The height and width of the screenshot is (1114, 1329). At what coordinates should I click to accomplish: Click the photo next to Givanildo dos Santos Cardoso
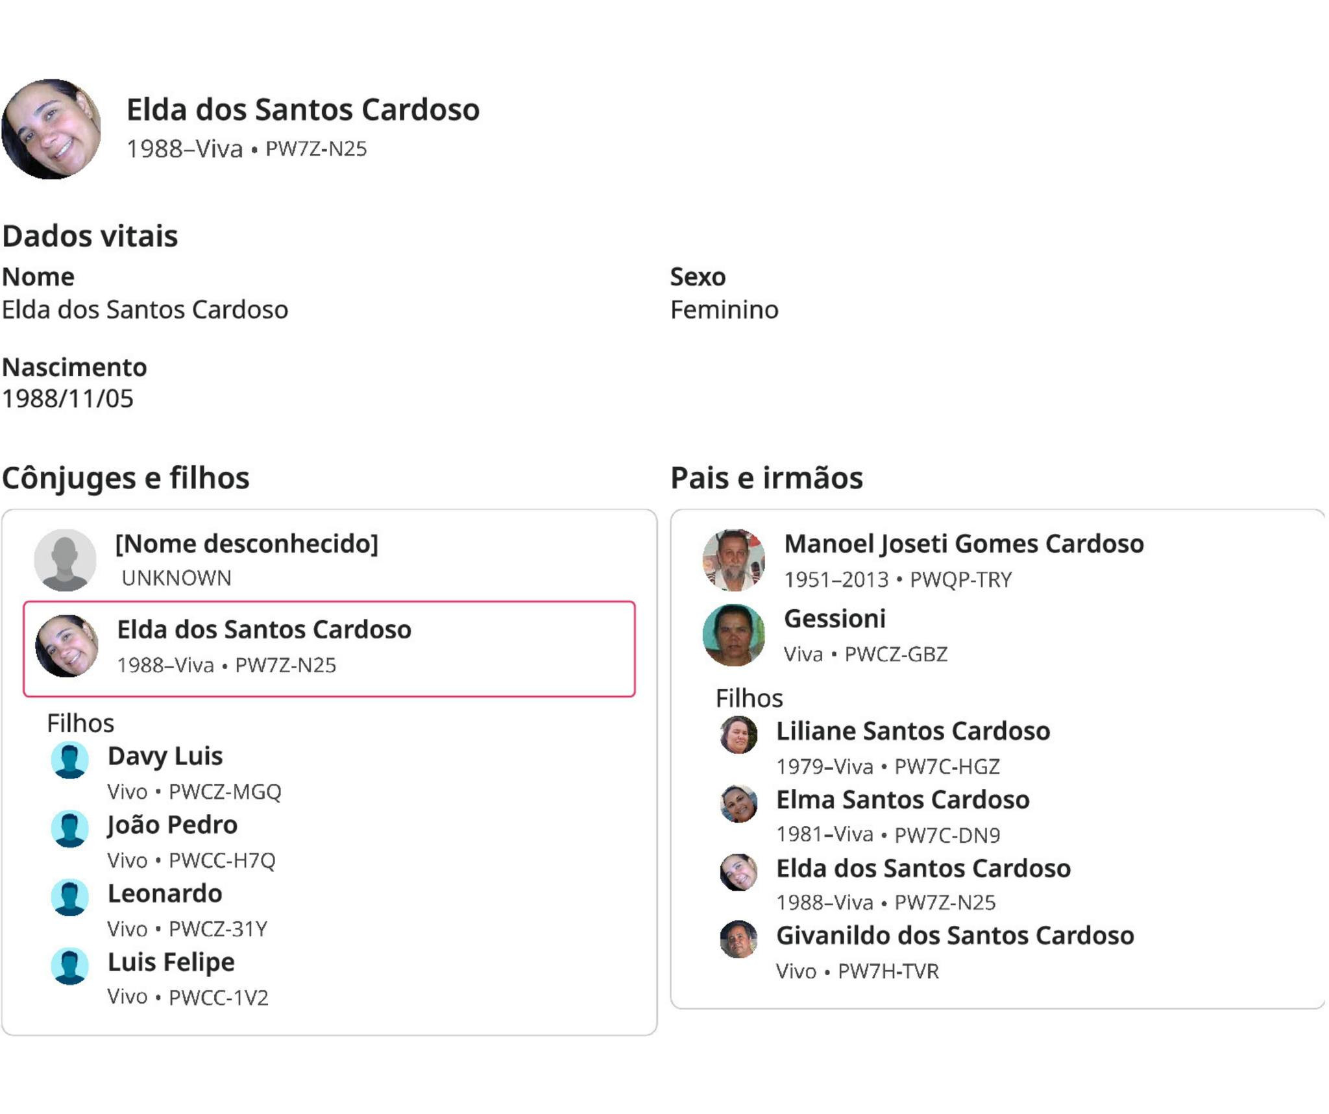[738, 939]
